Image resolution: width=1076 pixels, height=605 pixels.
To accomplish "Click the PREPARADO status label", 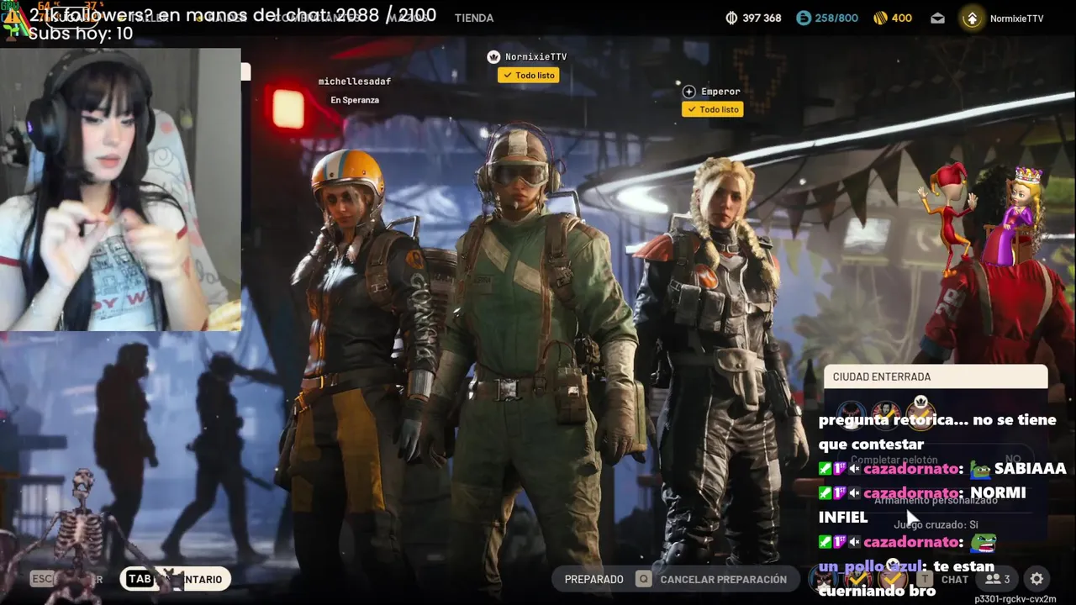I will tap(593, 579).
